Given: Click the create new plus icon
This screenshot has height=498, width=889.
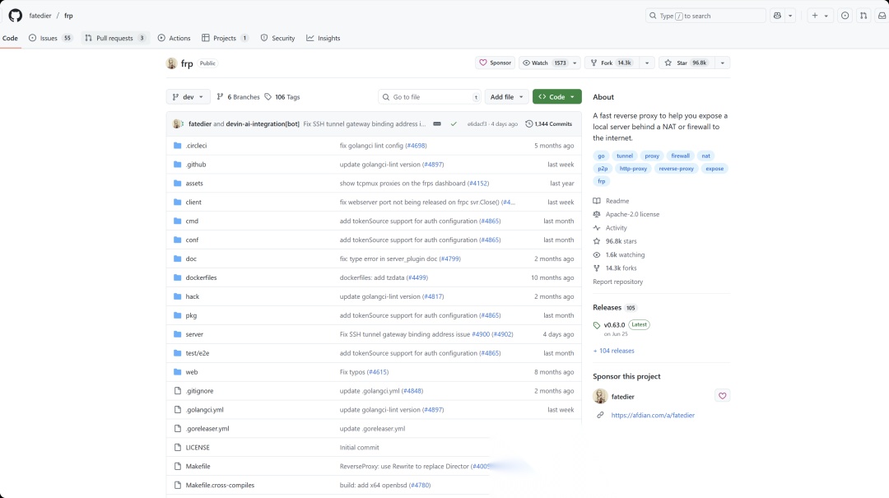Looking at the screenshot, I should 815,16.
